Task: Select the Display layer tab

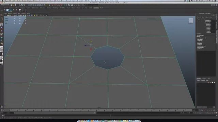Action: [x=199, y=79]
